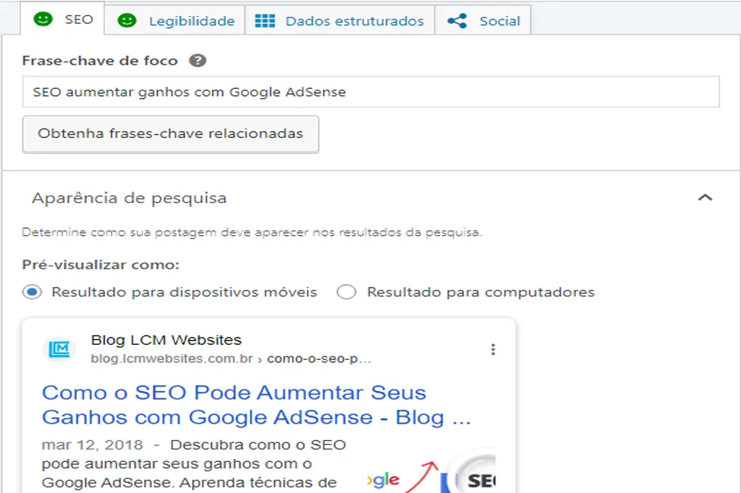Click the snippet title Como o SEO Pode Aumentar

(257, 405)
